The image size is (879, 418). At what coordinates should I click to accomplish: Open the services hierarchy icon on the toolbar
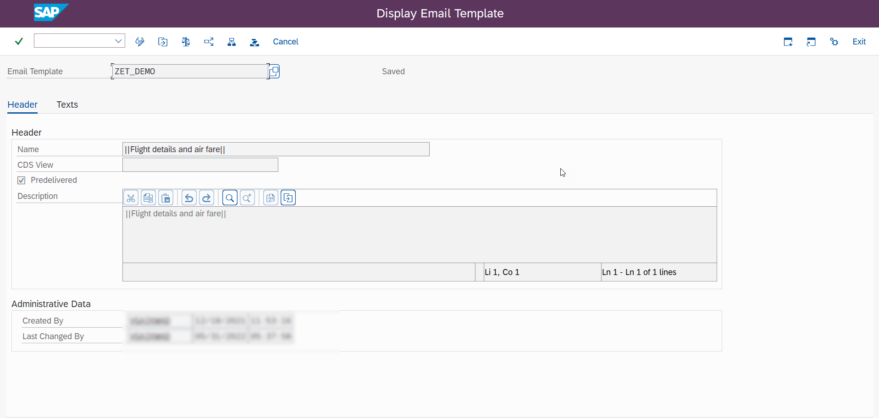(x=232, y=41)
